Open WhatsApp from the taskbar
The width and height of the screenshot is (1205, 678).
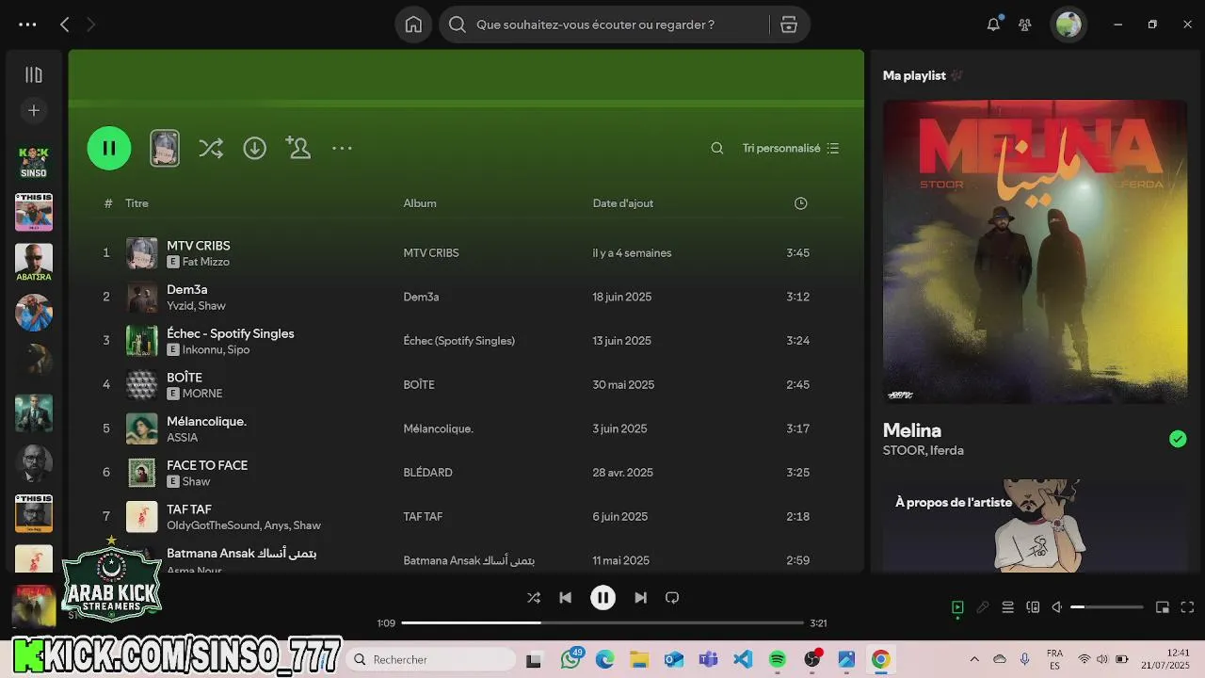pyautogui.click(x=570, y=659)
